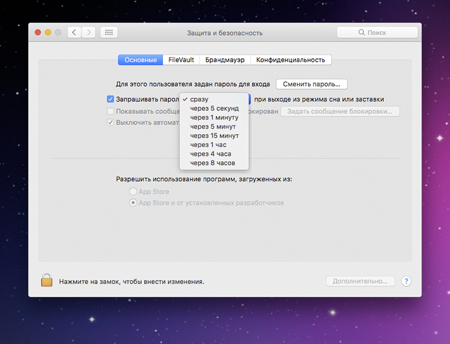
Task: Select the "App Store" radio button
Action: coord(133,192)
